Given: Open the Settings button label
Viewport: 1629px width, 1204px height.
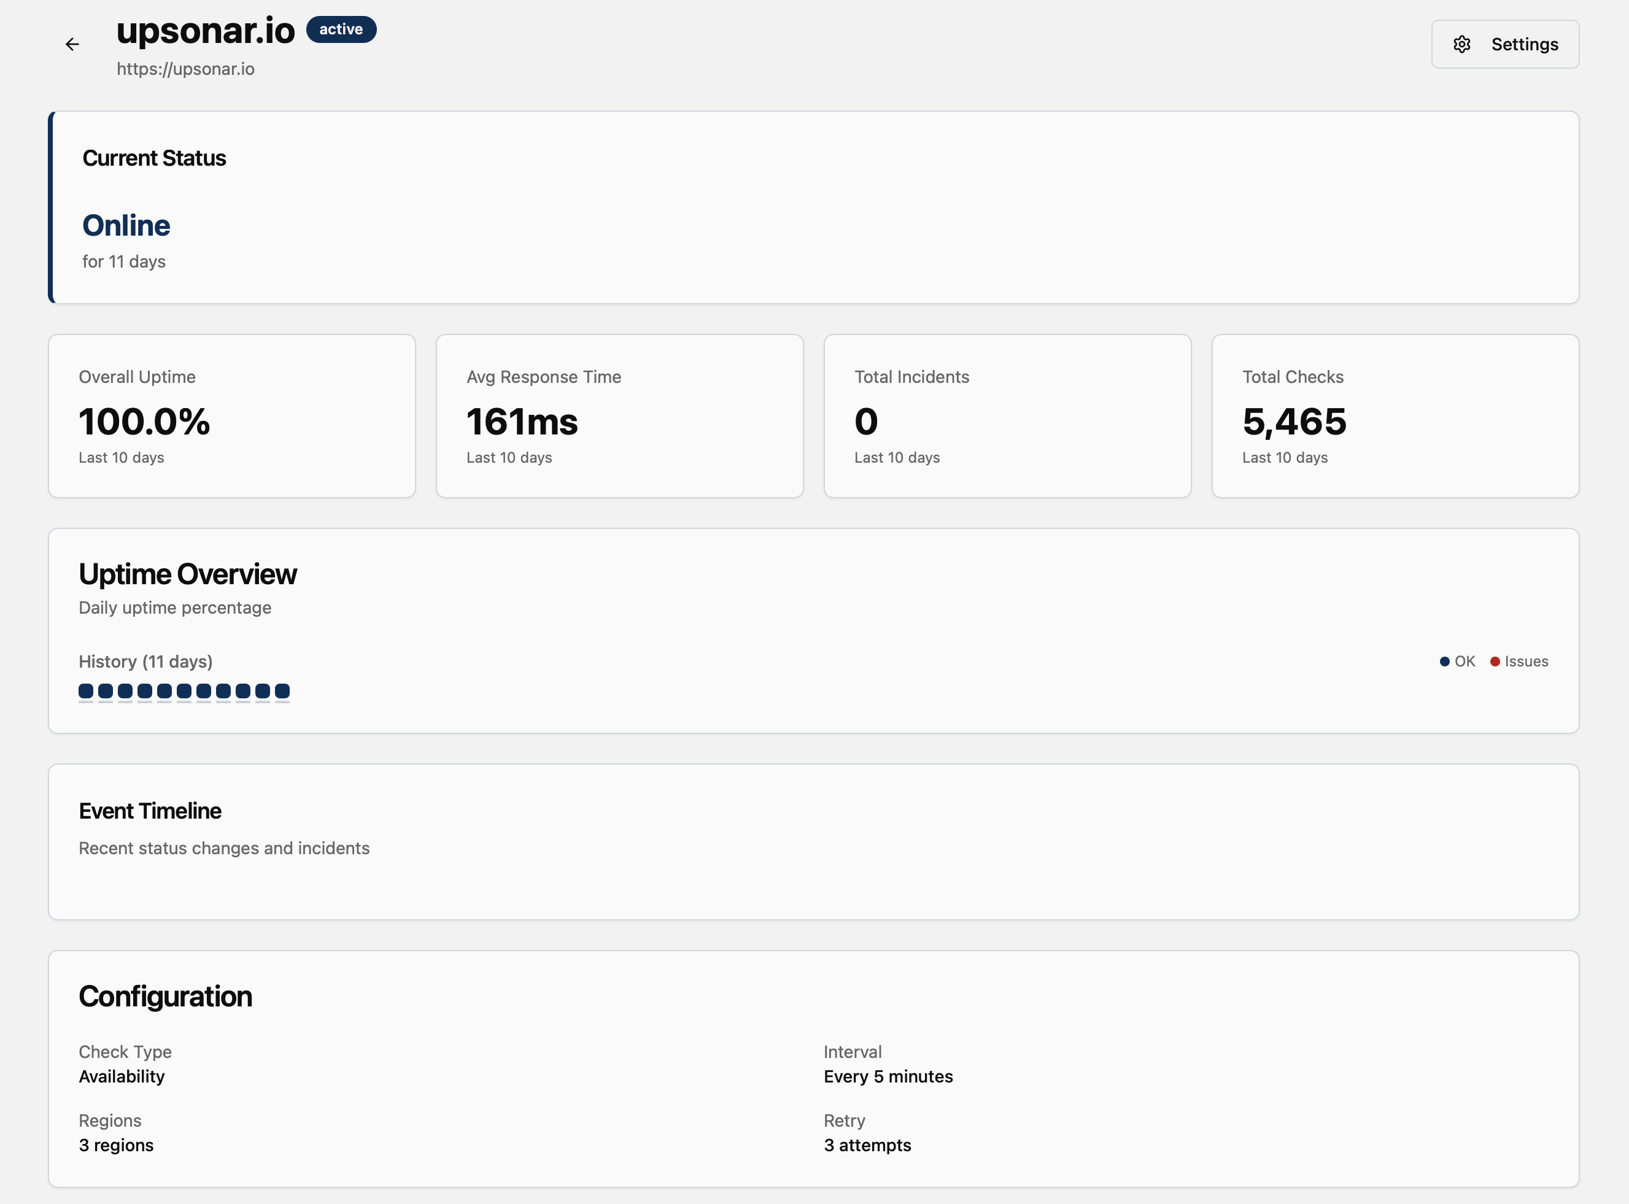Looking at the screenshot, I should [x=1524, y=44].
